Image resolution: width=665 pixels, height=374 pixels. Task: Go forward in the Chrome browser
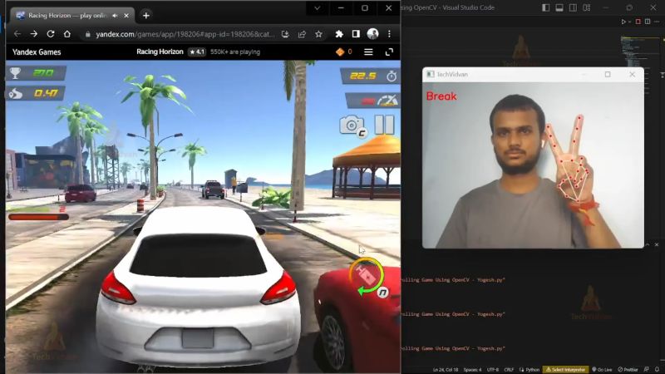33,34
